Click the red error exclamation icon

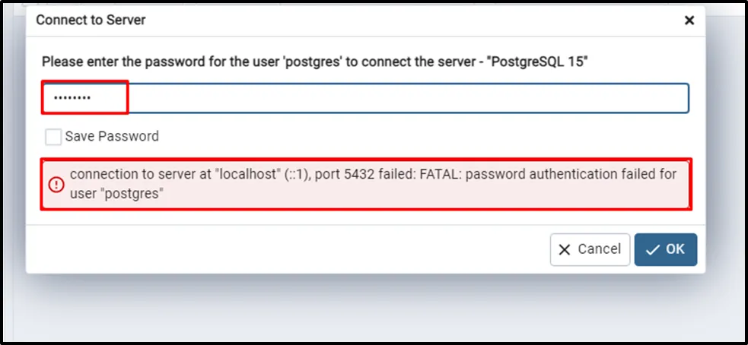click(57, 184)
